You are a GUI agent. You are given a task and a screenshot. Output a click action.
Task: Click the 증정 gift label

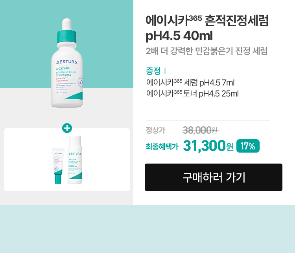tap(153, 71)
